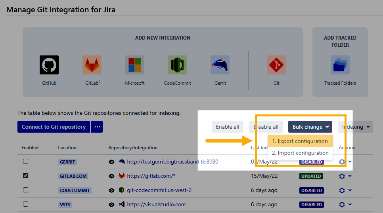Toggle eye icon for the visualstudio.com repository
383x213 pixels.
click(111, 205)
